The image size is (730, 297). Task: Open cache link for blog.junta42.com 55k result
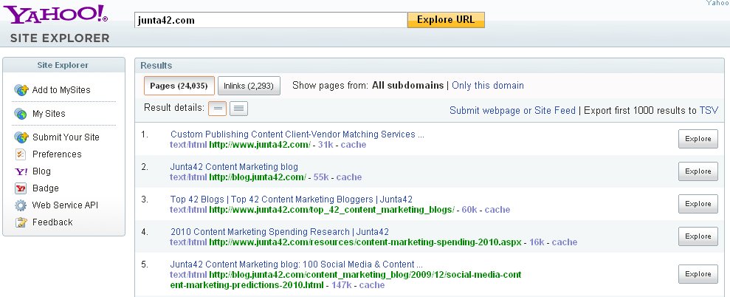click(349, 177)
